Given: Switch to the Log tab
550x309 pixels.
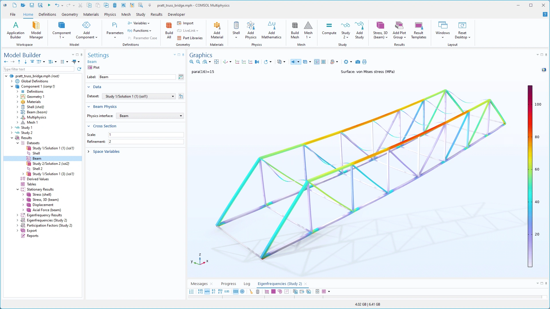Looking at the screenshot, I should pyautogui.click(x=247, y=284).
